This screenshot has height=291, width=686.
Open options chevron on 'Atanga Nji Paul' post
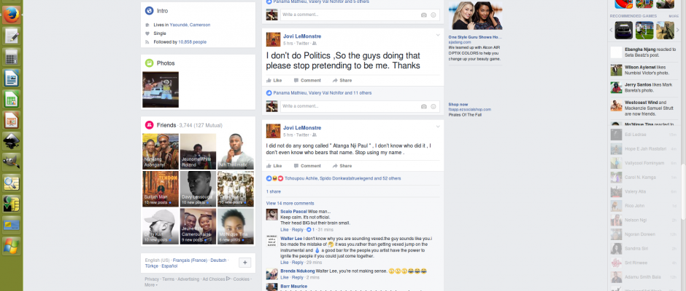pos(438,127)
